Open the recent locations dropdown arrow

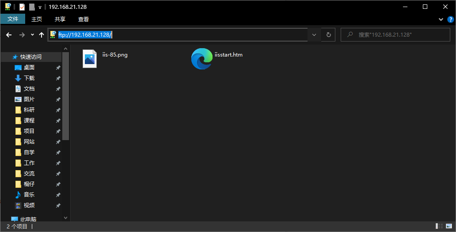[x=32, y=35]
